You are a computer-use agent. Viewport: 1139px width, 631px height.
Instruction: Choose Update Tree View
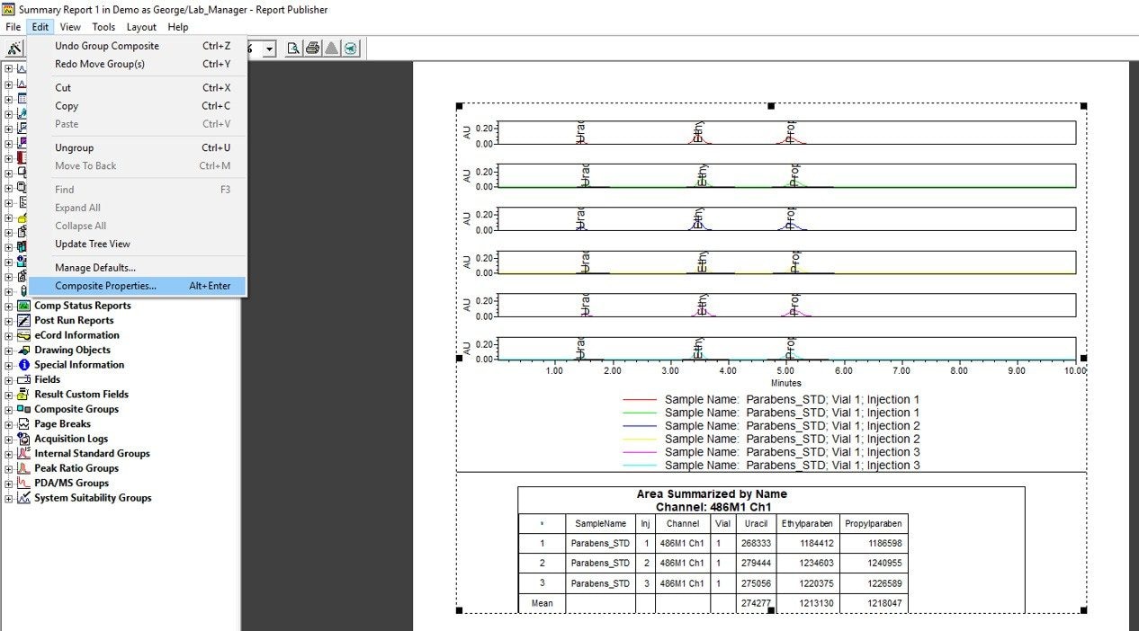click(137, 244)
